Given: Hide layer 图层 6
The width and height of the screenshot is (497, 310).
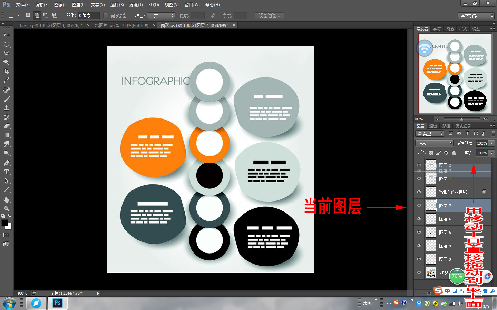Looking at the screenshot, I should (419, 219).
